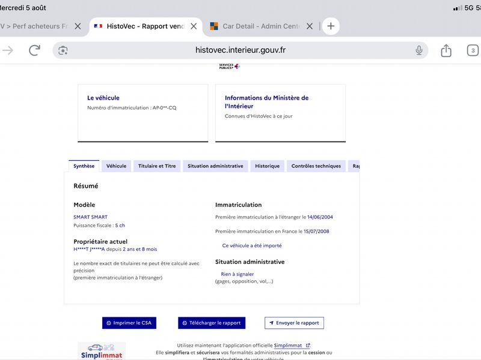This screenshot has height=360, width=481.
Task: Click the 2 ans et 8 mois duration
Action: [x=140, y=249]
